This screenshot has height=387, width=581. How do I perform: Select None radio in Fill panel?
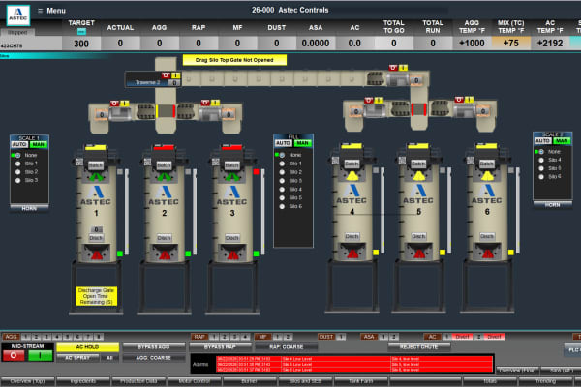(282, 155)
